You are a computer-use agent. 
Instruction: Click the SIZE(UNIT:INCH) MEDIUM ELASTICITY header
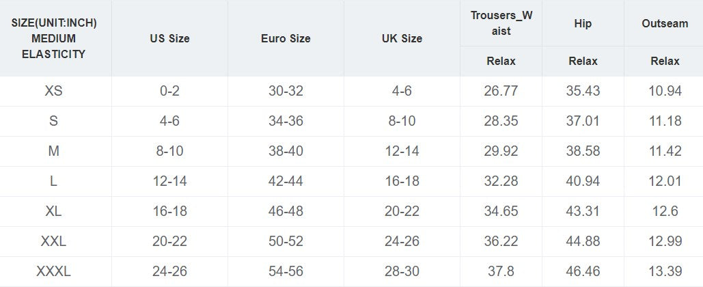click(54, 38)
